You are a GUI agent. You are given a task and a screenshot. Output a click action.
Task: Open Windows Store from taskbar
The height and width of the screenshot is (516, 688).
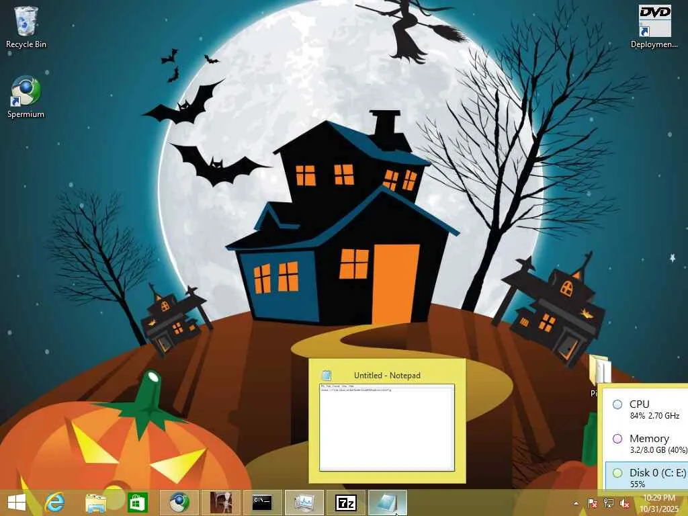pyautogui.click(x=137, y=503)
